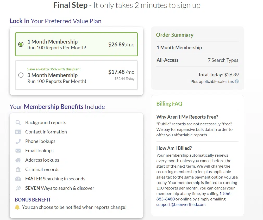Select the 3 Month Membership radio button

pyautogui.click(x=21, y=75)
